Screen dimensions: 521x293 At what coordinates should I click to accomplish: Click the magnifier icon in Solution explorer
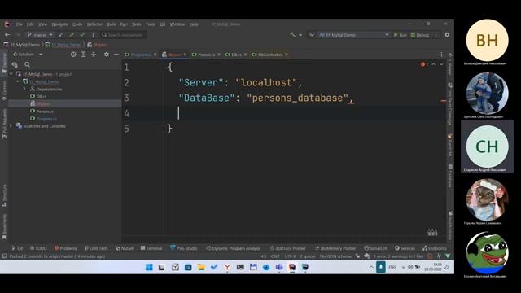(x=27, y=64)
